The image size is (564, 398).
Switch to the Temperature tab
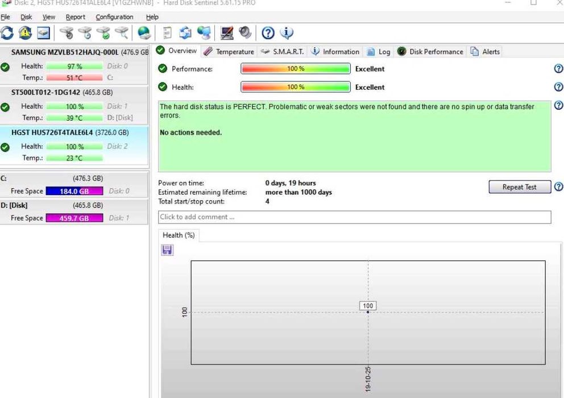pos(229,52)
